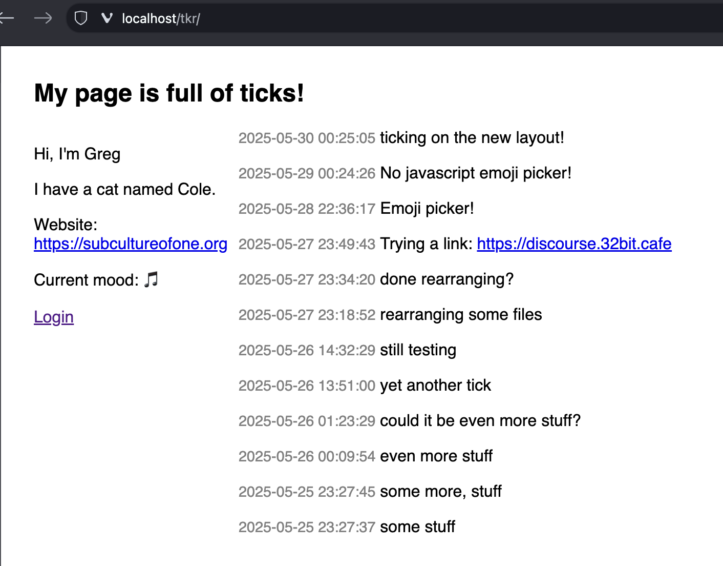This screenshot has width=723, height=566.
Task: Click timestamp 2025-05-26 13:51:00
Action: [307, 386]
